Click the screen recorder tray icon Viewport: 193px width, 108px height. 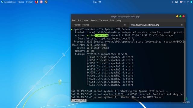(x=181, y=2)
